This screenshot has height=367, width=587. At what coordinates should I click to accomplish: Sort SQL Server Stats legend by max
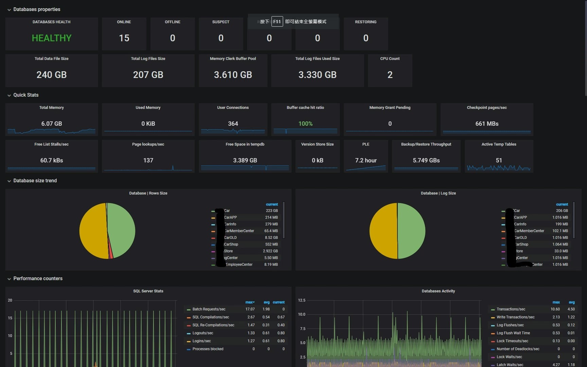250,302
